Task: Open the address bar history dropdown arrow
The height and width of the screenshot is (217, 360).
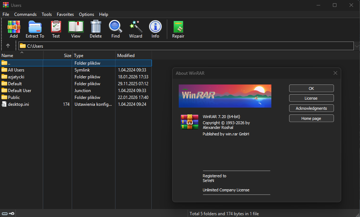Action: pyautogui.click(x=357, y=46)
